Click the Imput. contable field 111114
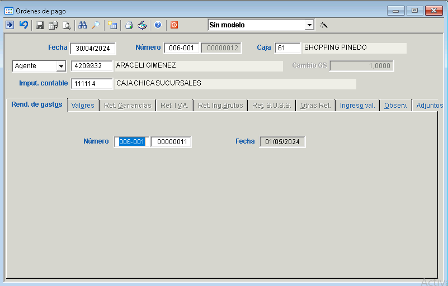The width and height of the screenshot is (448, 286). 92,84
